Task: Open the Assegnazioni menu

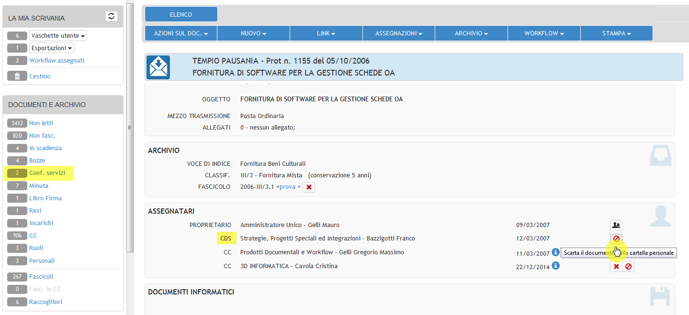Action: (x=398, y=33)
